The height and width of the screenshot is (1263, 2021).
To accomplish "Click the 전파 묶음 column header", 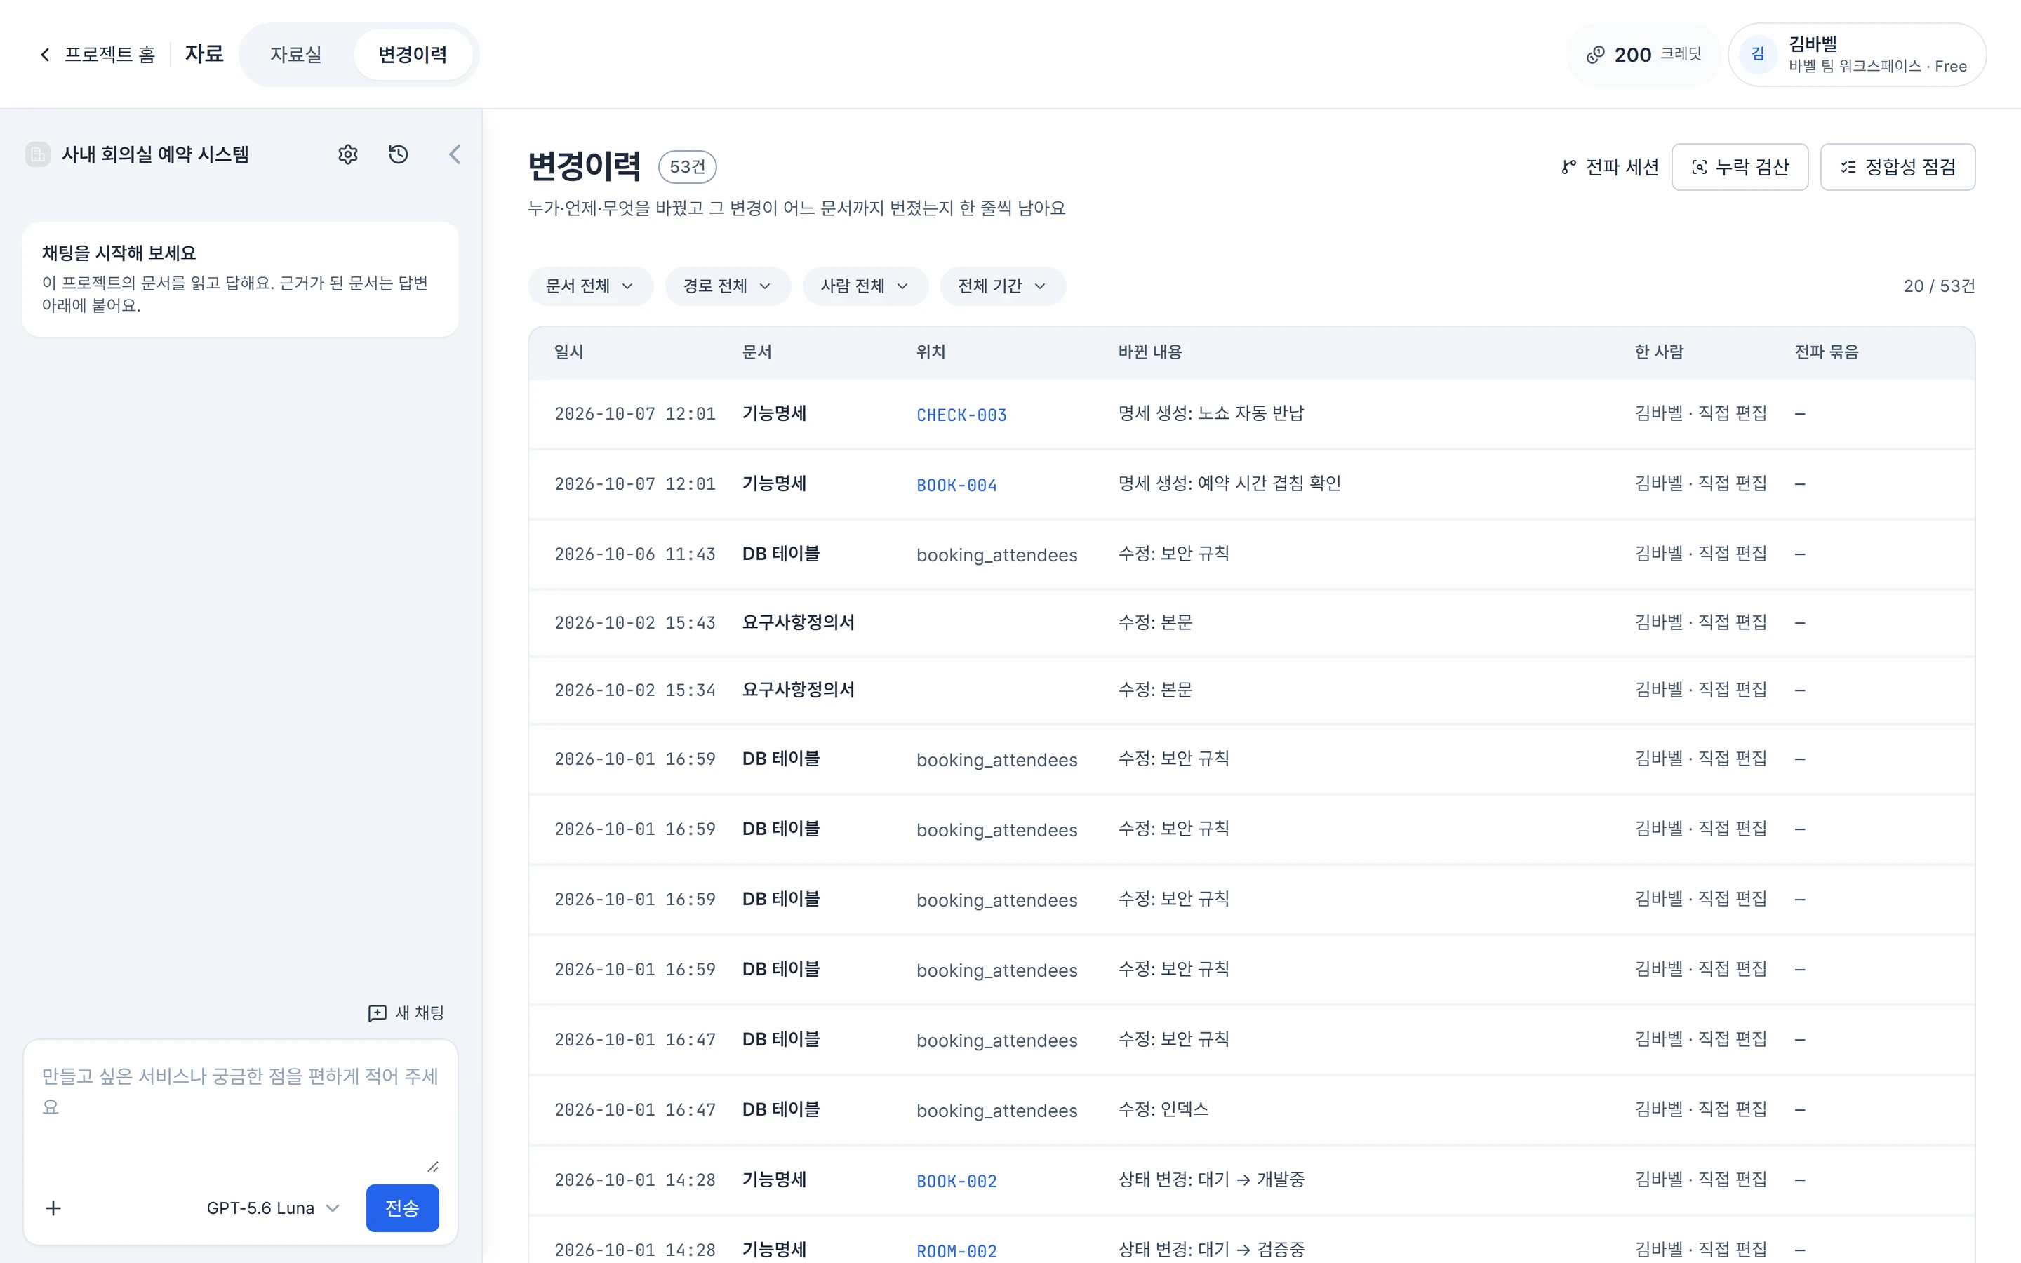I will click(x=1827, y=352).
